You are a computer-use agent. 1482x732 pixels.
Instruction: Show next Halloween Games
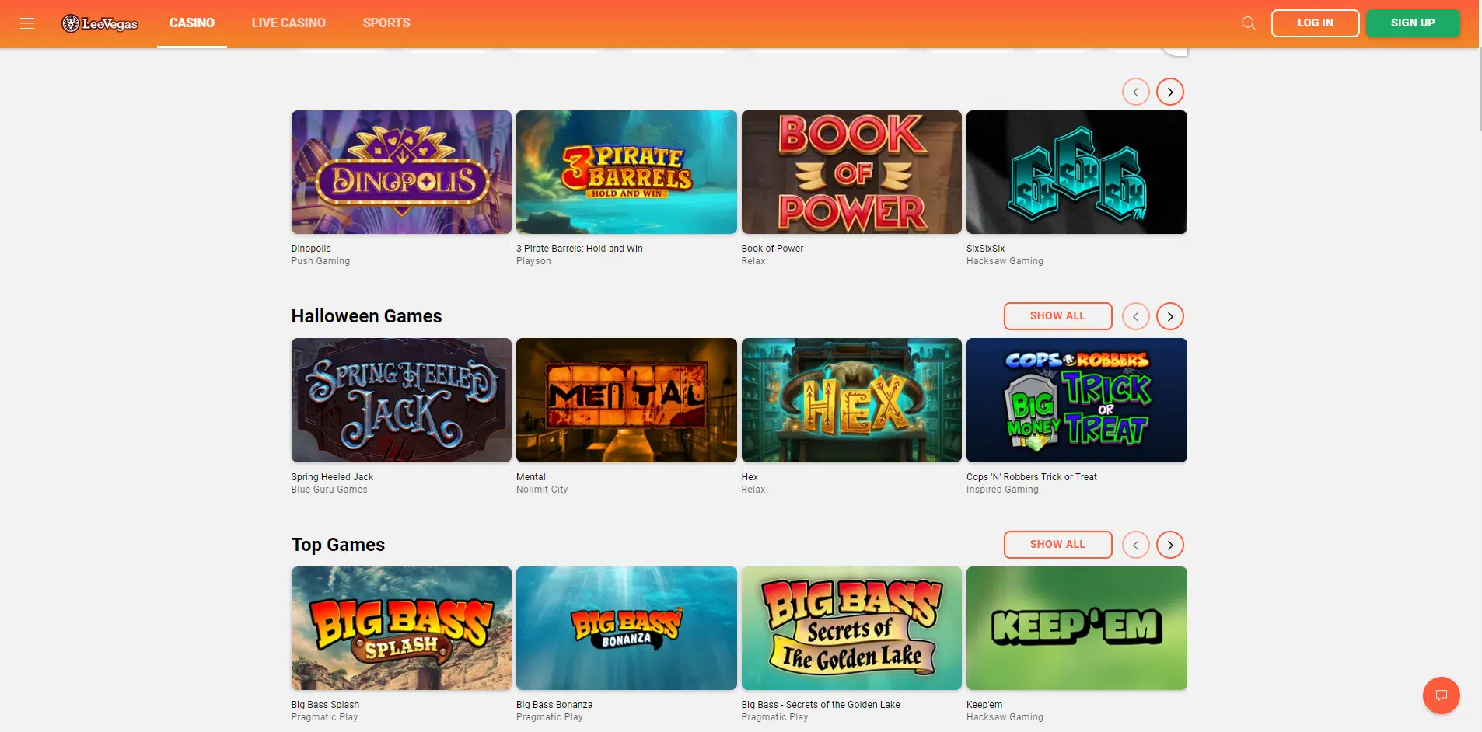[1169, 316]
